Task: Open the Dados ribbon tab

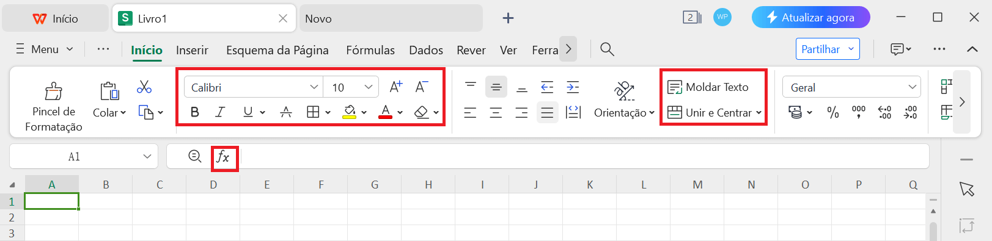Action: 426,50
